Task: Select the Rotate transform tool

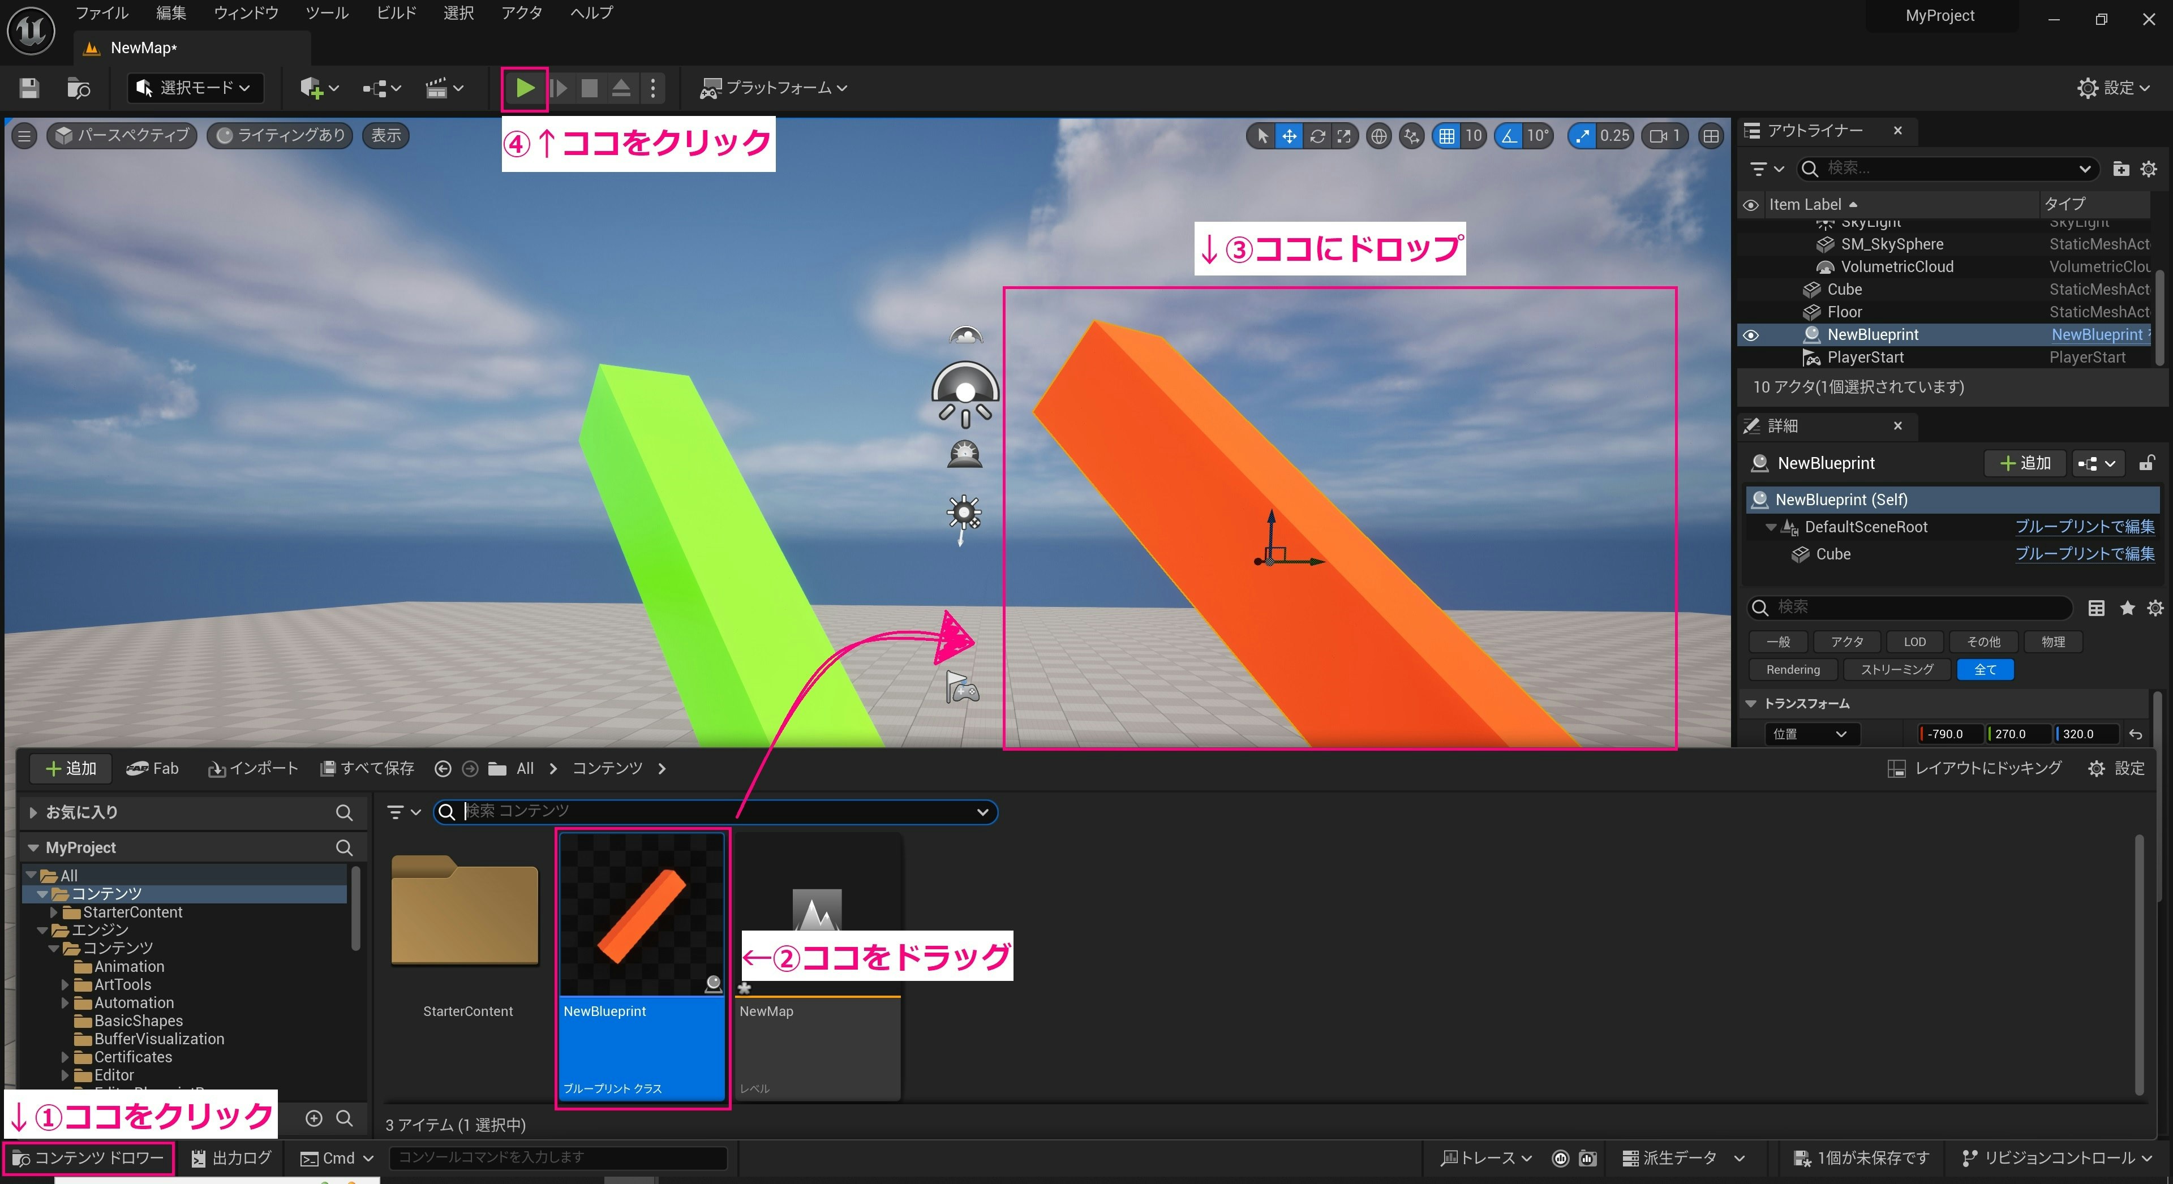Action: click(x=1317, y=136)
